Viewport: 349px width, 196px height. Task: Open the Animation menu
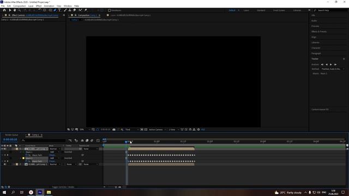click(49, 6)
